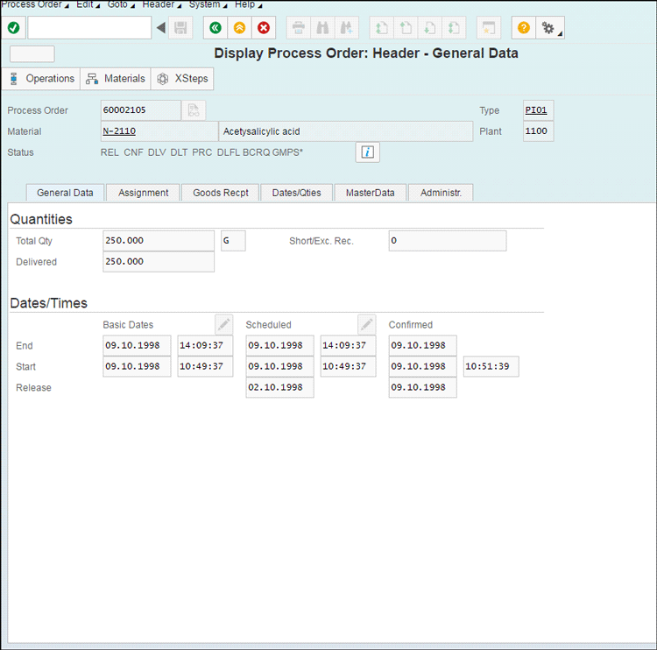Open the Process Order menu

[x=33, y=4]
